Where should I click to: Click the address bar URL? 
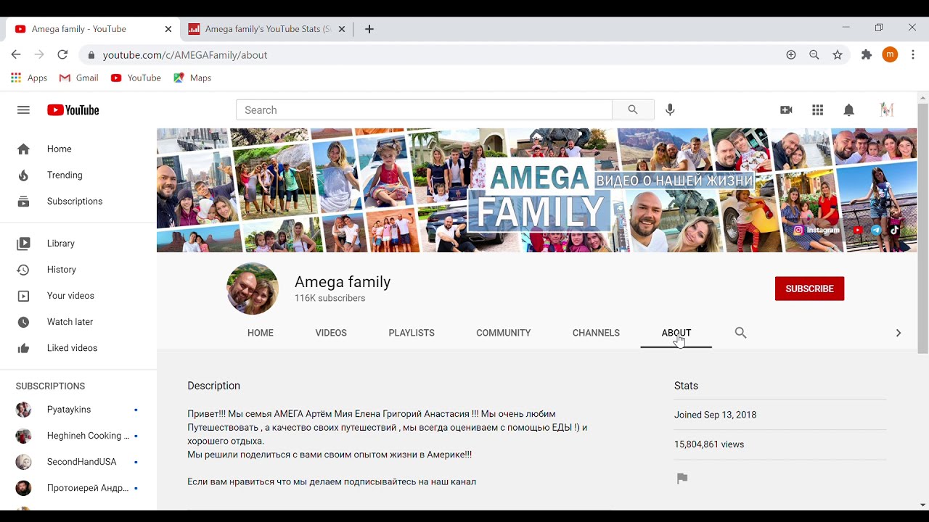185,55
